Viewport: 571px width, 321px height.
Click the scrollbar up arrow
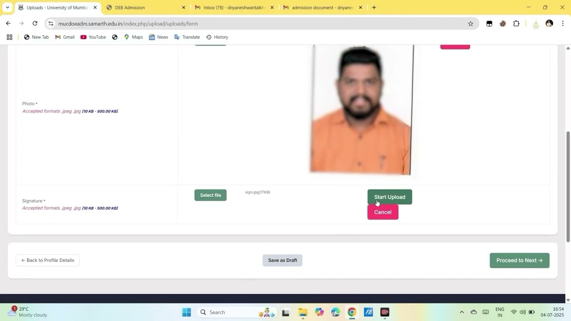pyautogui.click(x=568, y=48)
